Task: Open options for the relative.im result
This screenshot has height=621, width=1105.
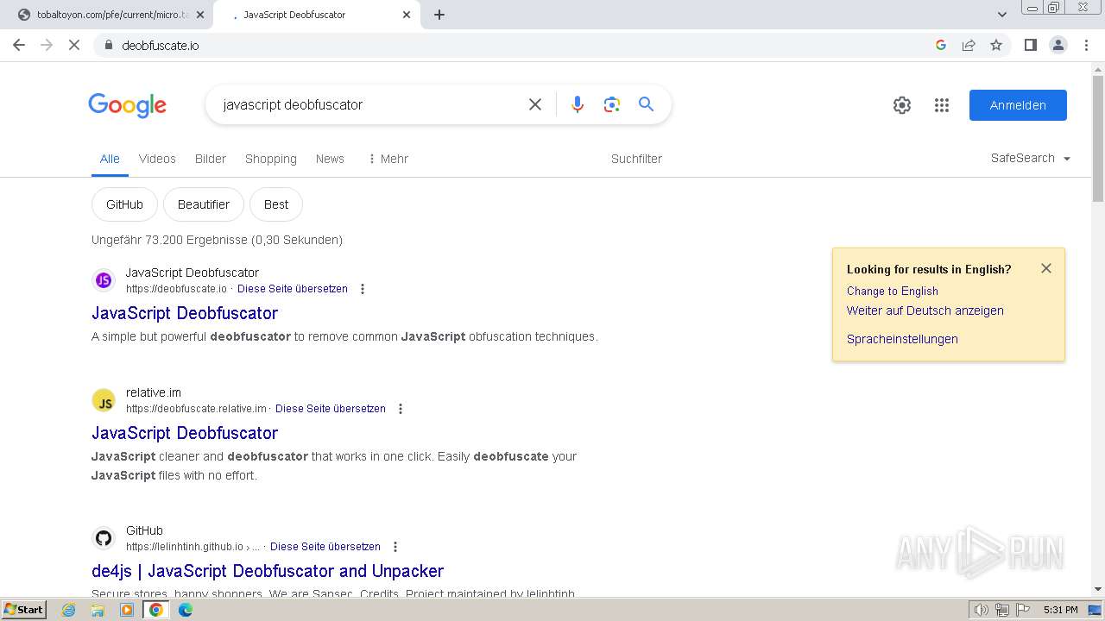Action: (x=401, y=409)
